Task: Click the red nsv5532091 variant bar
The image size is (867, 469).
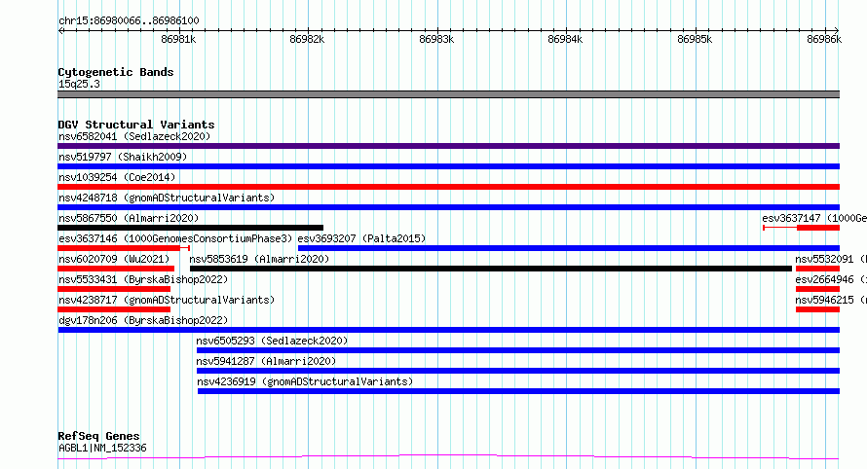Action: tap(817, 269)
